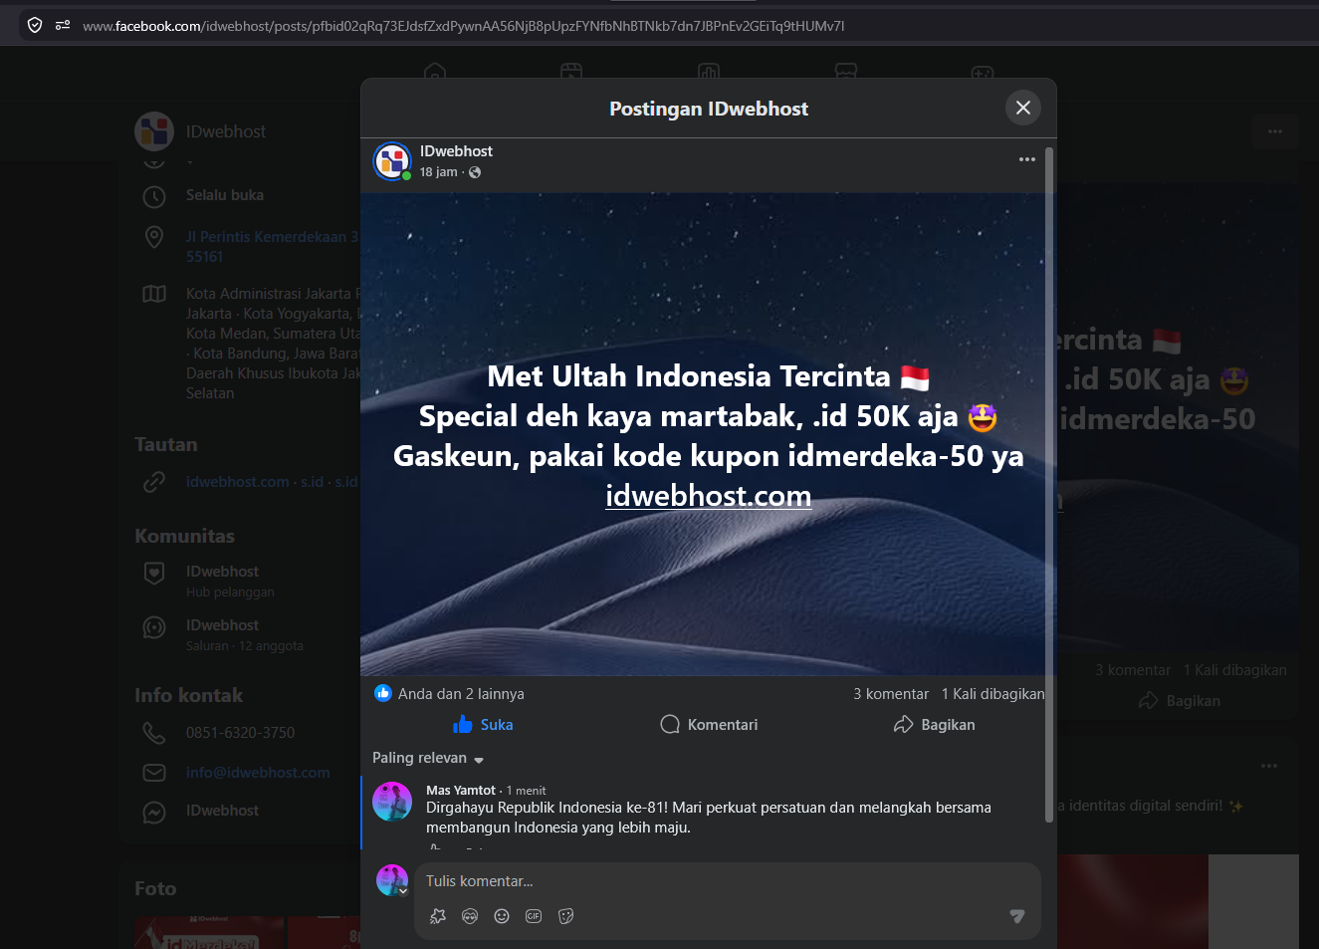Viewport: 1319px width, 949px height.
Task: Click the browser shield tracking protection icon
Action: pos(35,25)
